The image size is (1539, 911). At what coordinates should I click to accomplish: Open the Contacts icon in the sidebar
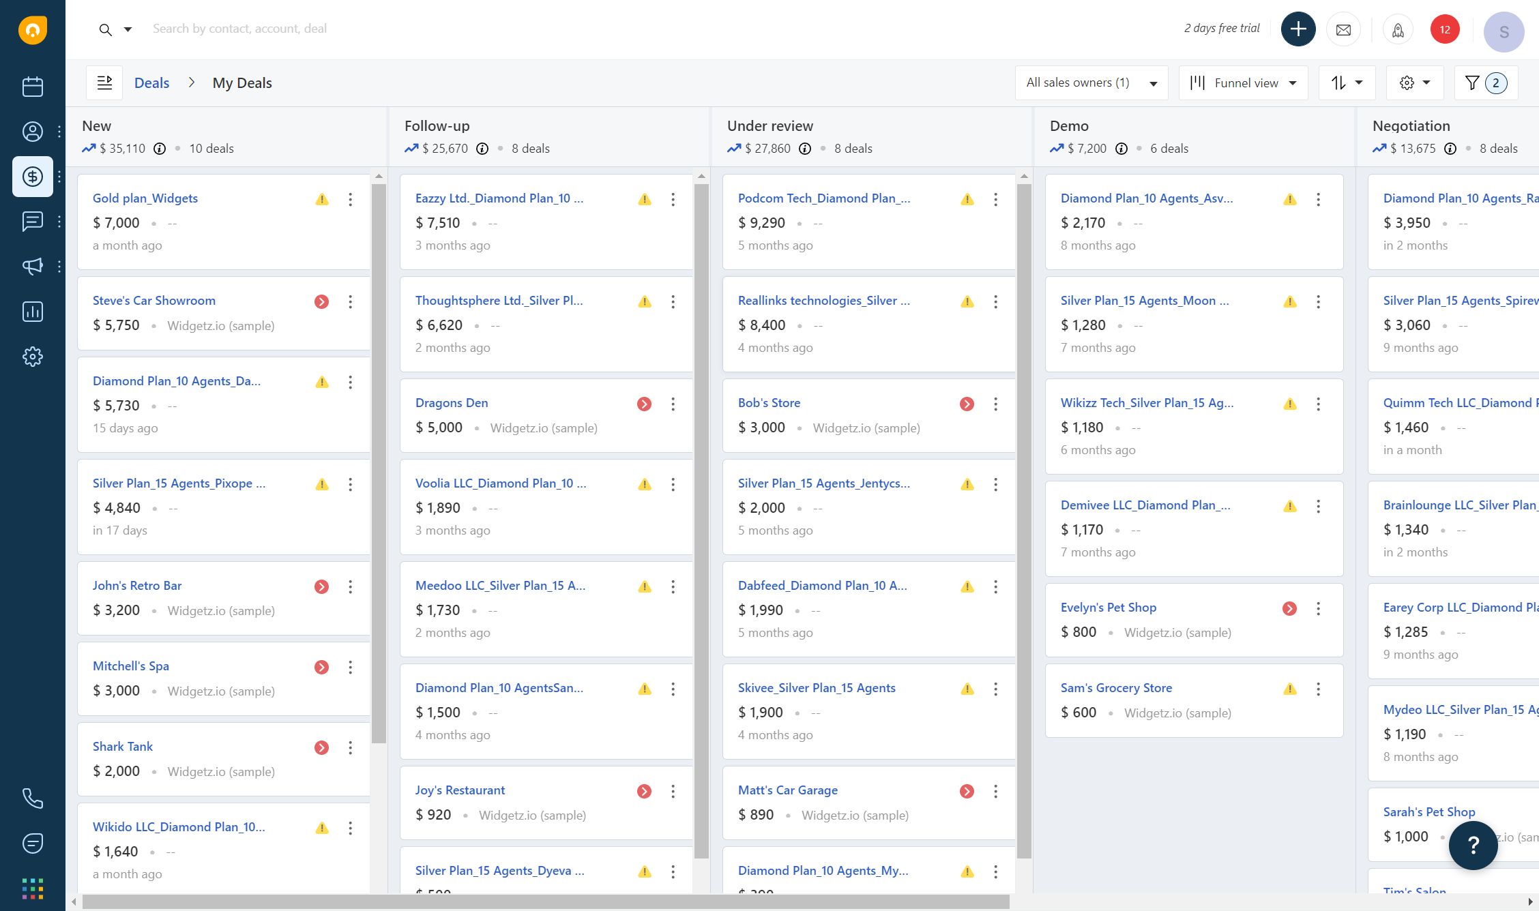tap(32, 132)
